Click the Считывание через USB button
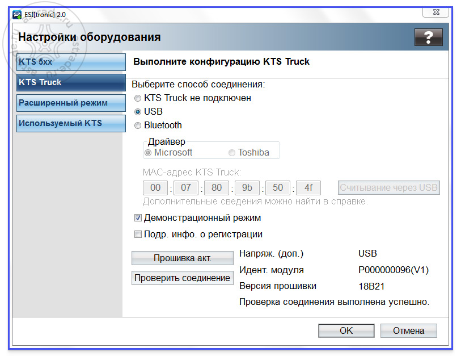This screenshot has width=461, height=356. (388, 187)
